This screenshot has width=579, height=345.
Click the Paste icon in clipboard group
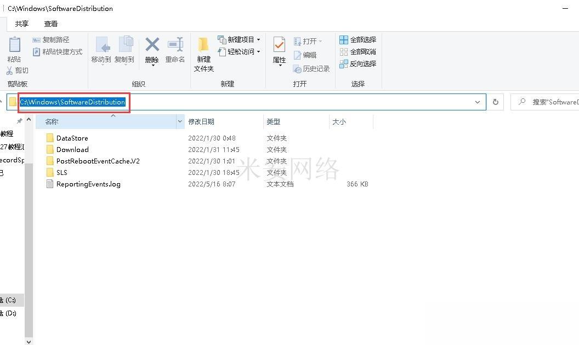(x=14, y=45)
